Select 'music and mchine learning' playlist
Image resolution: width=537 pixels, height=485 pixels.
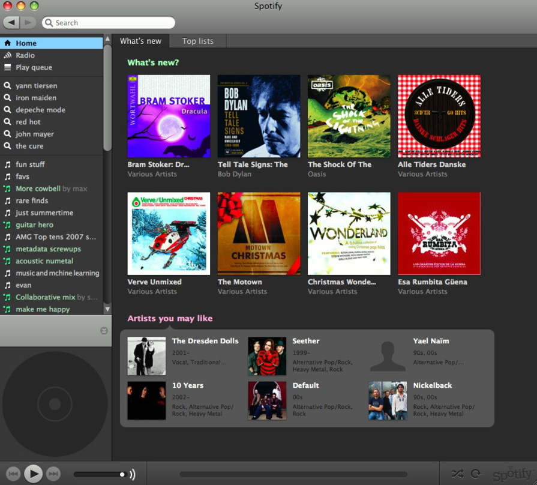point(52,273)
